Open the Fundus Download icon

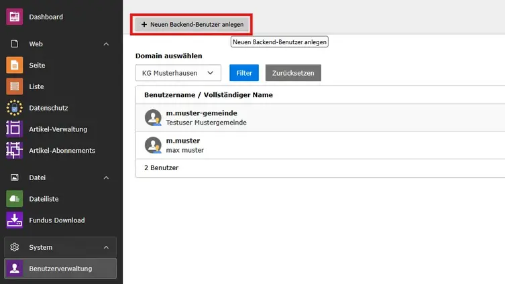click(14, 220)
